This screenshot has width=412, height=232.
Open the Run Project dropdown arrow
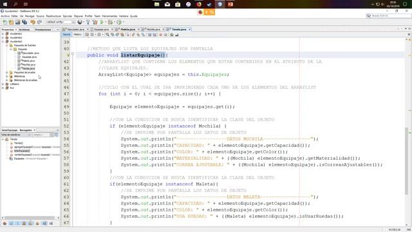(106, 23)
